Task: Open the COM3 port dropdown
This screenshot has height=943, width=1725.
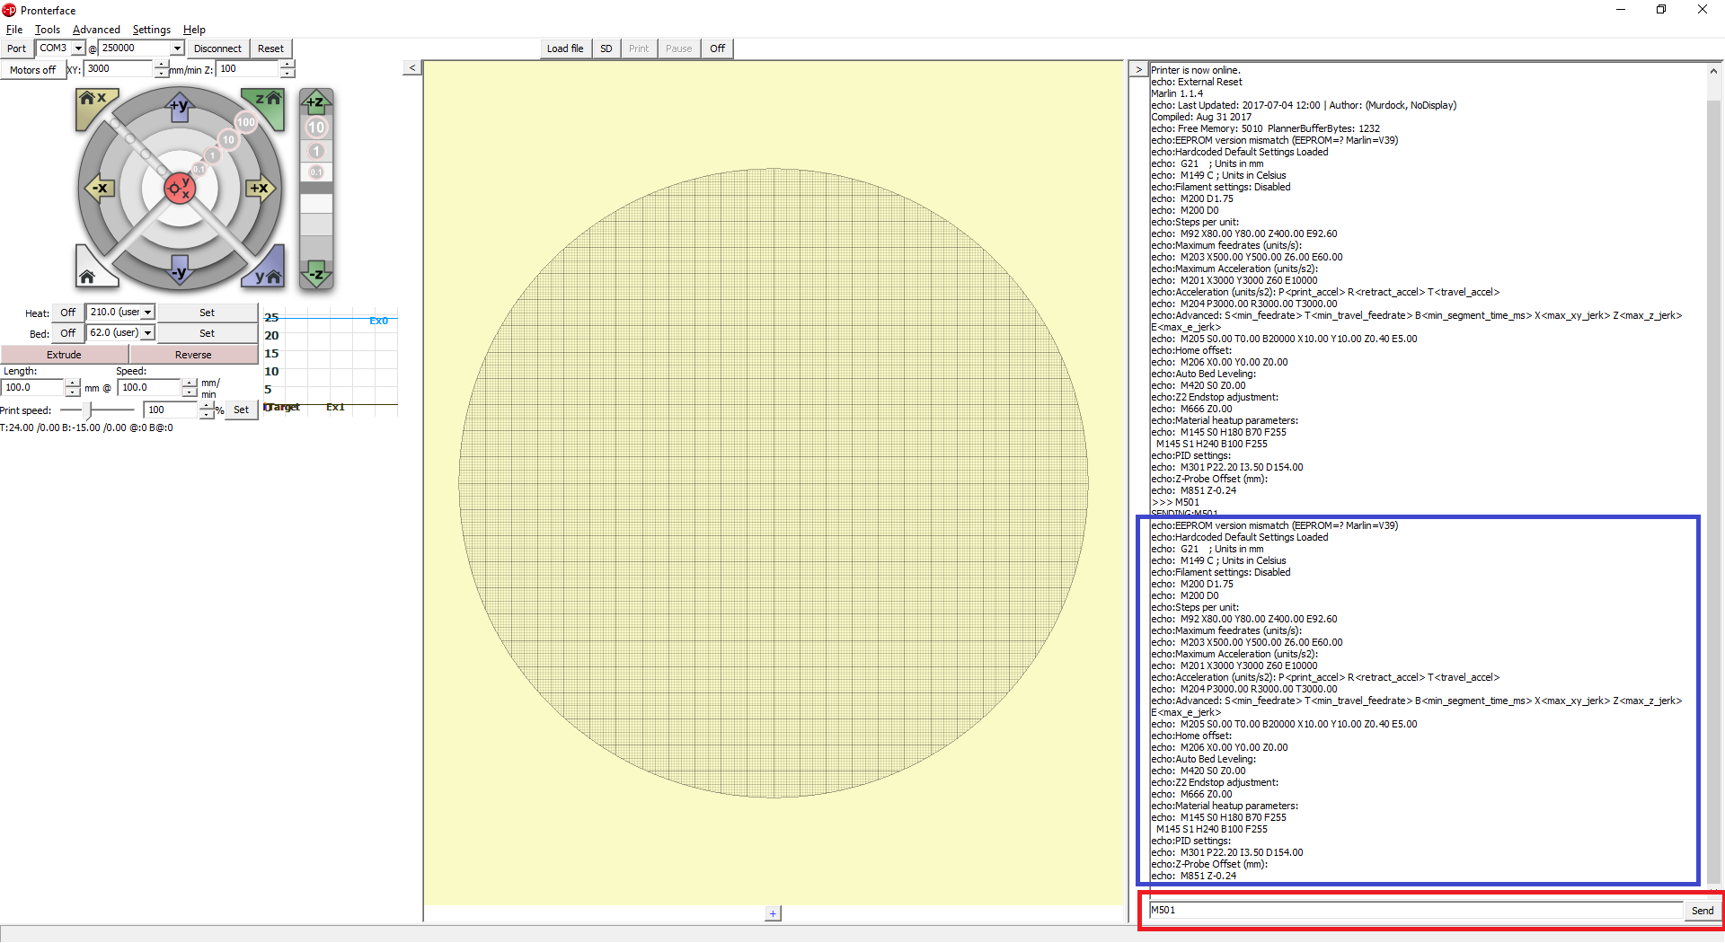Action: click(78, 48)
